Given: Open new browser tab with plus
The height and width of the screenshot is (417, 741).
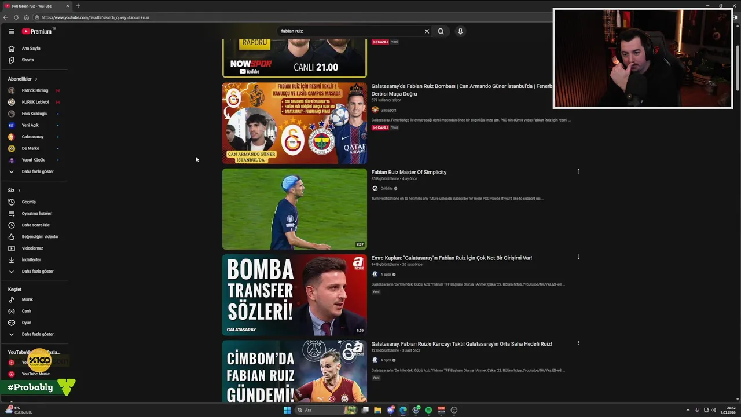Looking at the screenshot, I should pos(78,6).
